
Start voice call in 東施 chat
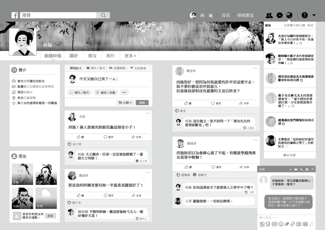coord(301,169)
